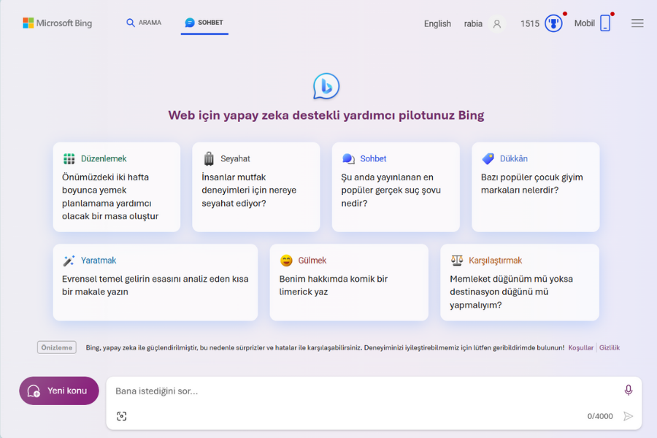The image size is (657, 438).
Task: Switch language to English
Action: (x=437, y=24)
